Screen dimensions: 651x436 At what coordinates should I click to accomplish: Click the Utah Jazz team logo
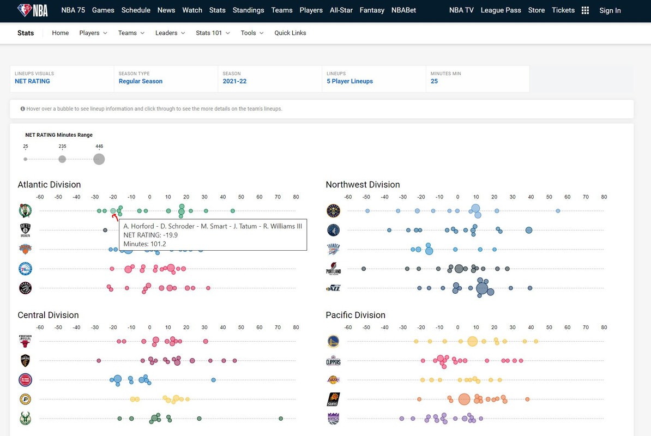point(333,288)
